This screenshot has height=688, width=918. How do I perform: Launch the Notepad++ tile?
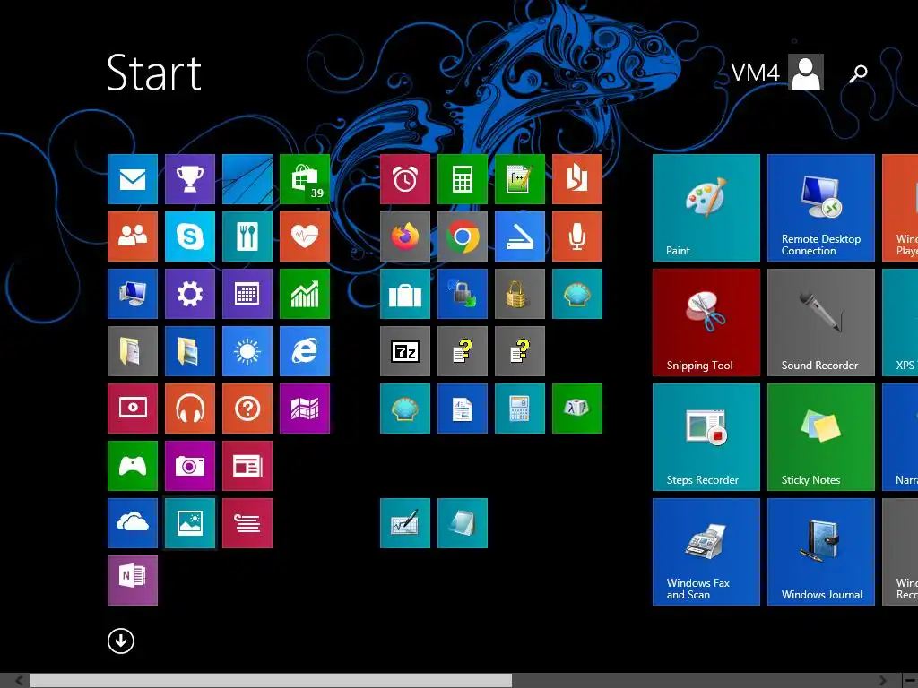click(x=520, y=179)
